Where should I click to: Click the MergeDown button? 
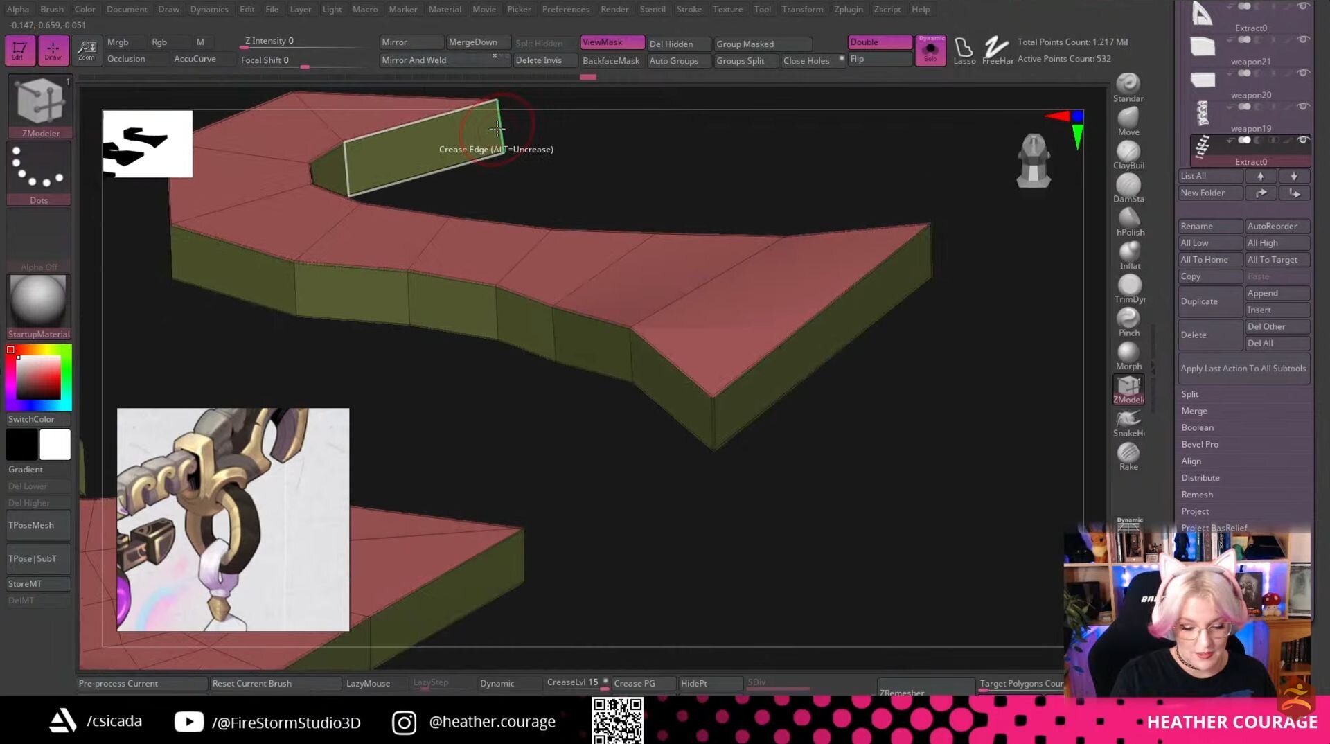[478, 42]
